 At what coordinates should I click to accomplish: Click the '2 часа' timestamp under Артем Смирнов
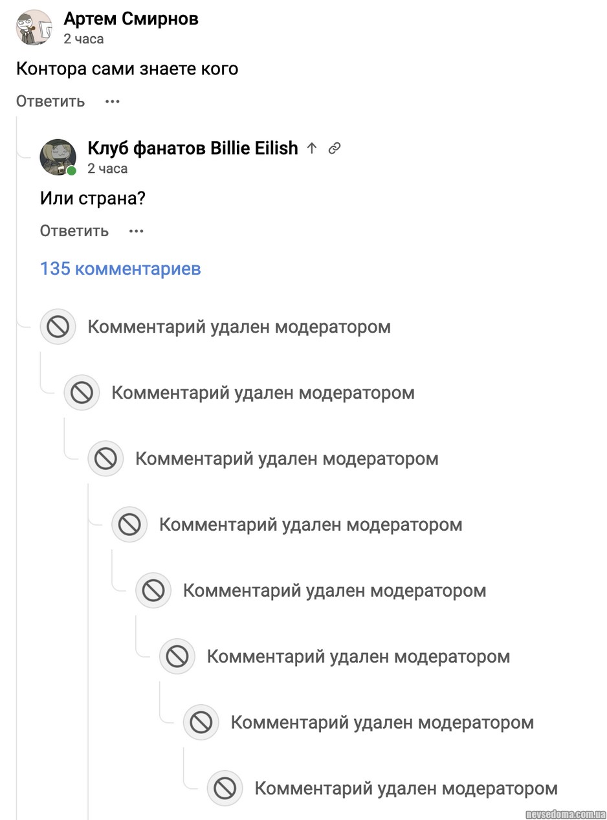pyautogui.click(x=83, y=39)
